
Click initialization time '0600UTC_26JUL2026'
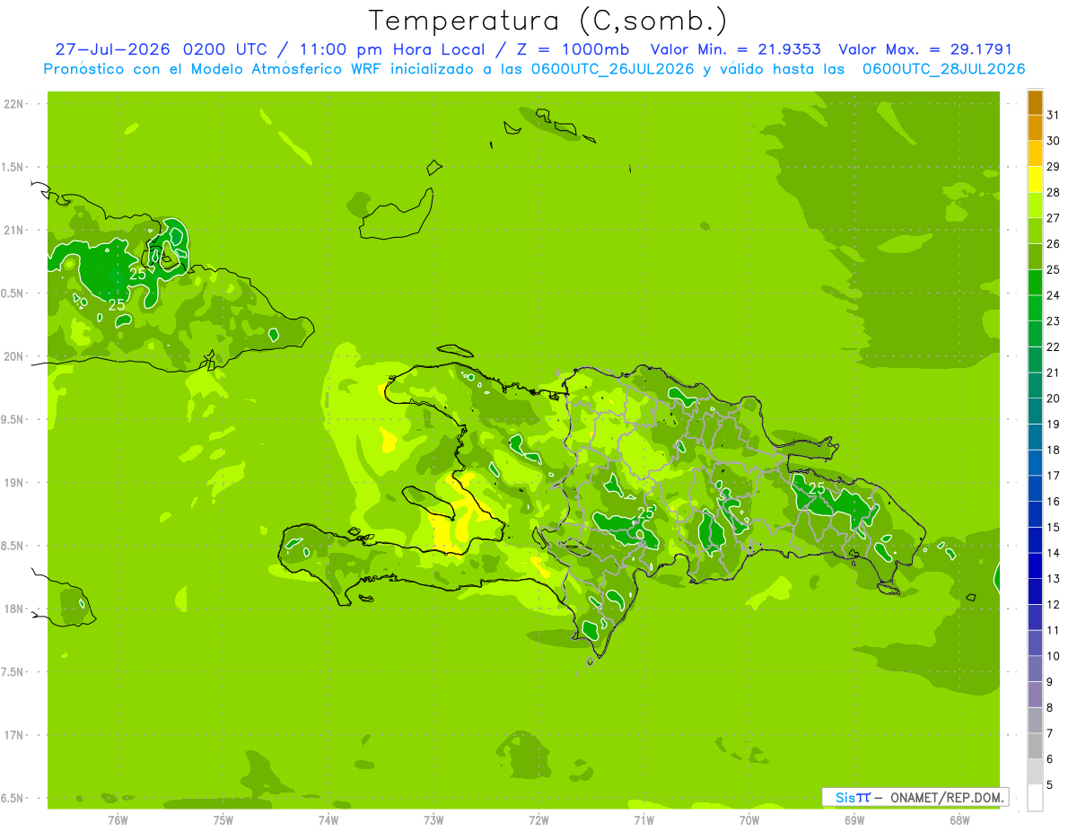(610, 69)
